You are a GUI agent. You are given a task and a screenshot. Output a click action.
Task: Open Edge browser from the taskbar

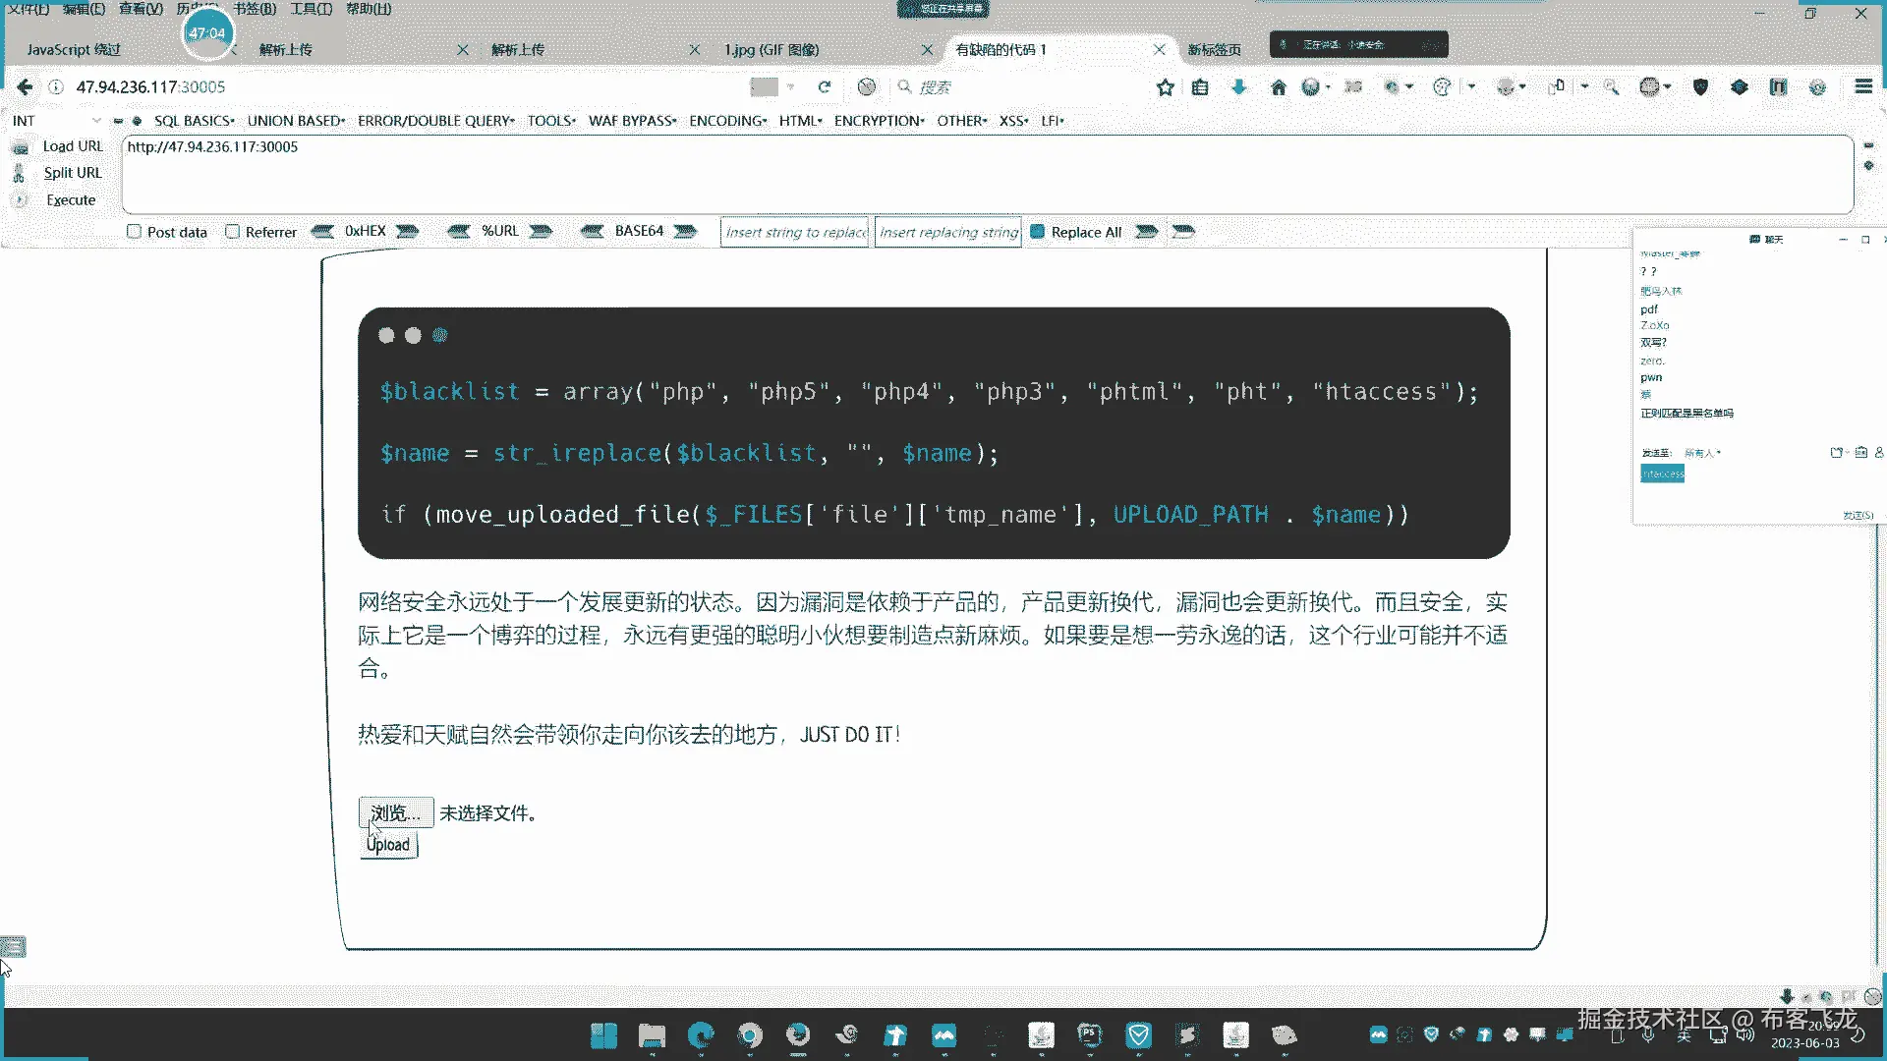click(701, 1035)
